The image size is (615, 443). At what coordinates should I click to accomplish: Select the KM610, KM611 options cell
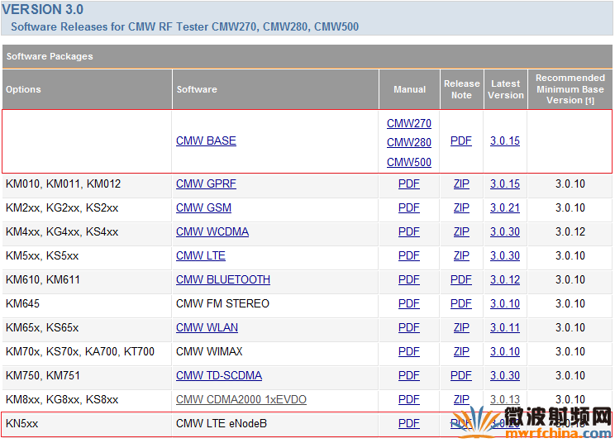point(87,282)
